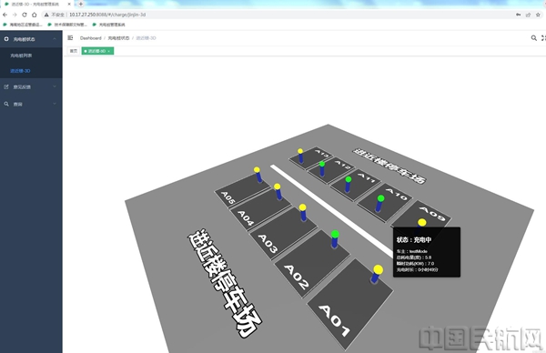This screenshot has height=353, width=546.
Task: Click tooltip owner line testMode
Action: [x=412, y=251]
